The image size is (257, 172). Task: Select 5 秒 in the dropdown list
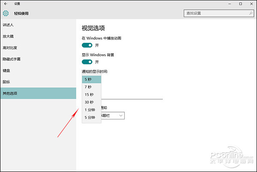(92, 80)
